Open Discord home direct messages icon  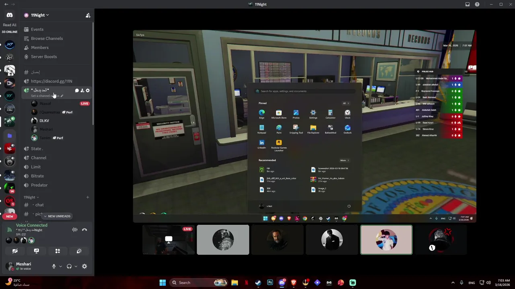click(x=10, y=15)
